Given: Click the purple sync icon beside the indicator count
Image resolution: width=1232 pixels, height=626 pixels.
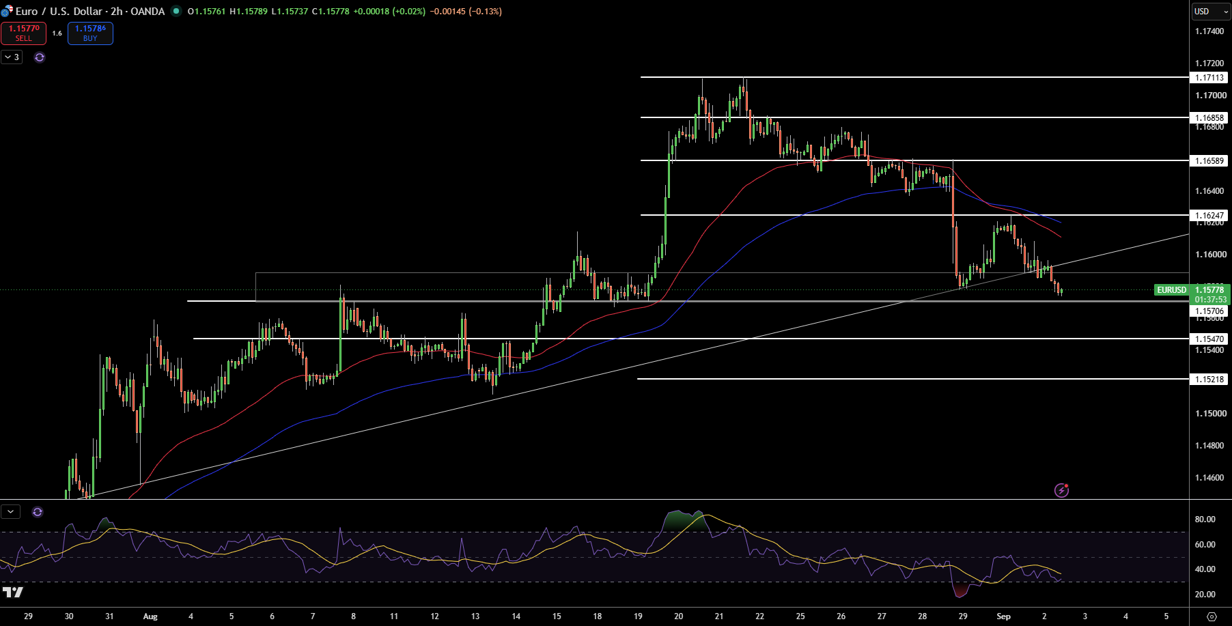Looking at the screenshot, I should (x=40, y=57).
